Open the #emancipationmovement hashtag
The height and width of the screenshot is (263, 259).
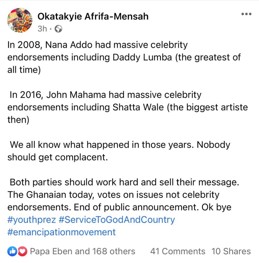[x=61, y=232]
